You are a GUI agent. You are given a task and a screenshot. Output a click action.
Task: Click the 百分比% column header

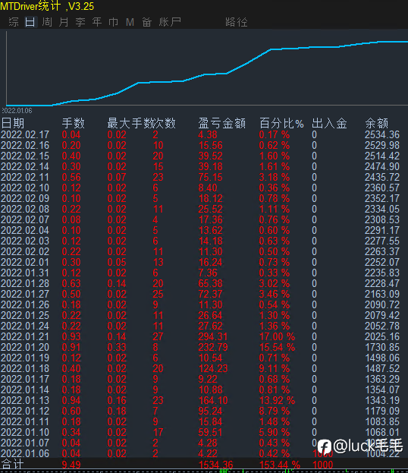point(281,124)
